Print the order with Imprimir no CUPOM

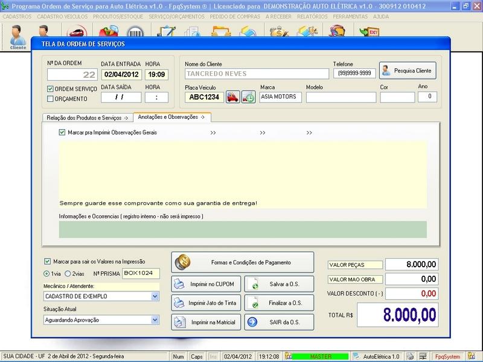pyautogui.click(x=207, y=284)
